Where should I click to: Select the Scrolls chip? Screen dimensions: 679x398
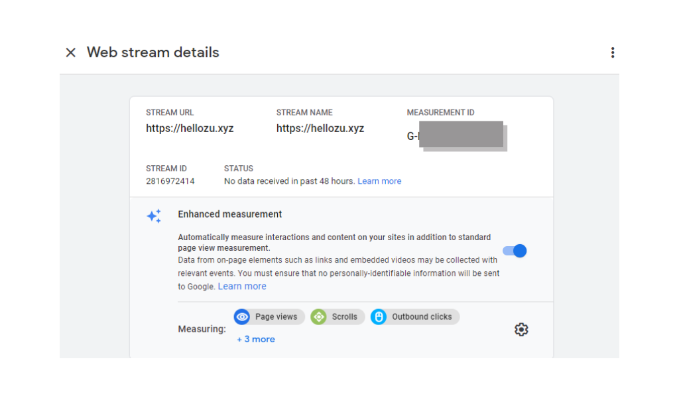(344, 317)
